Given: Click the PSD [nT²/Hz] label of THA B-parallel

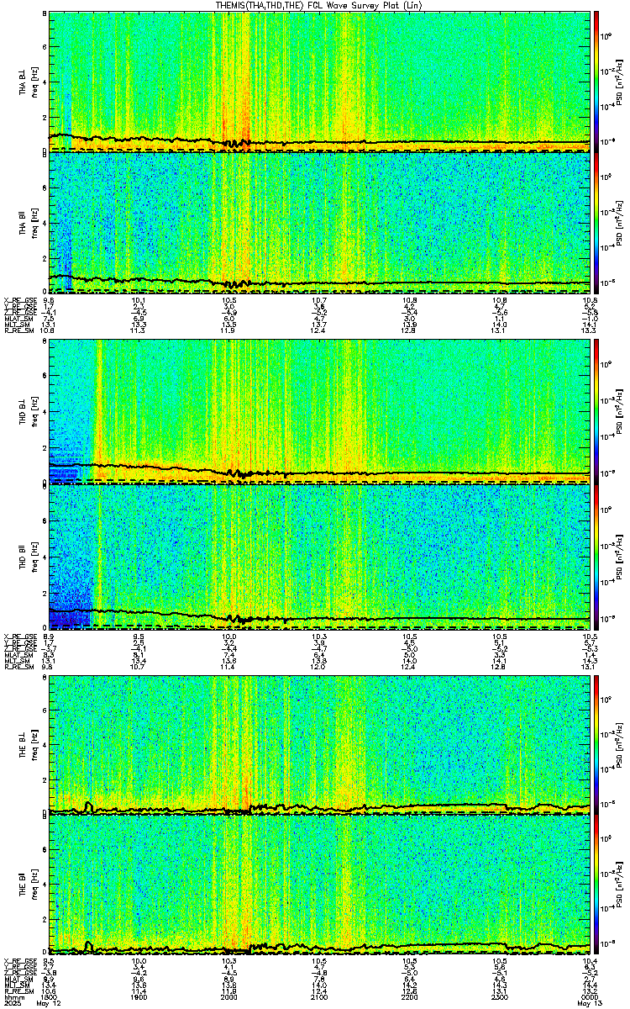Looking at the screenshot, I should (620, 222).
